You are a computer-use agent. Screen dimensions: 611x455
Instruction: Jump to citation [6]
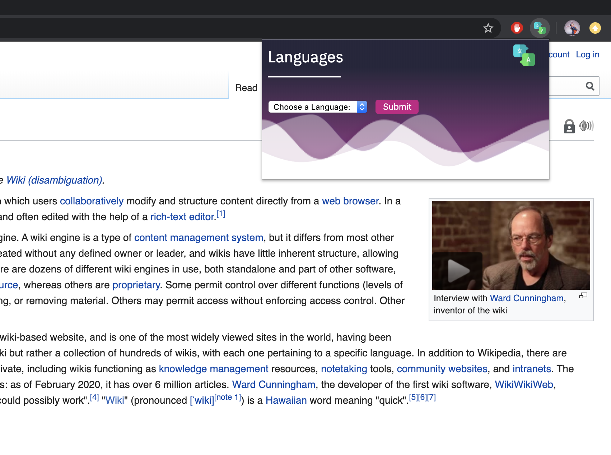tap(423, 397)
